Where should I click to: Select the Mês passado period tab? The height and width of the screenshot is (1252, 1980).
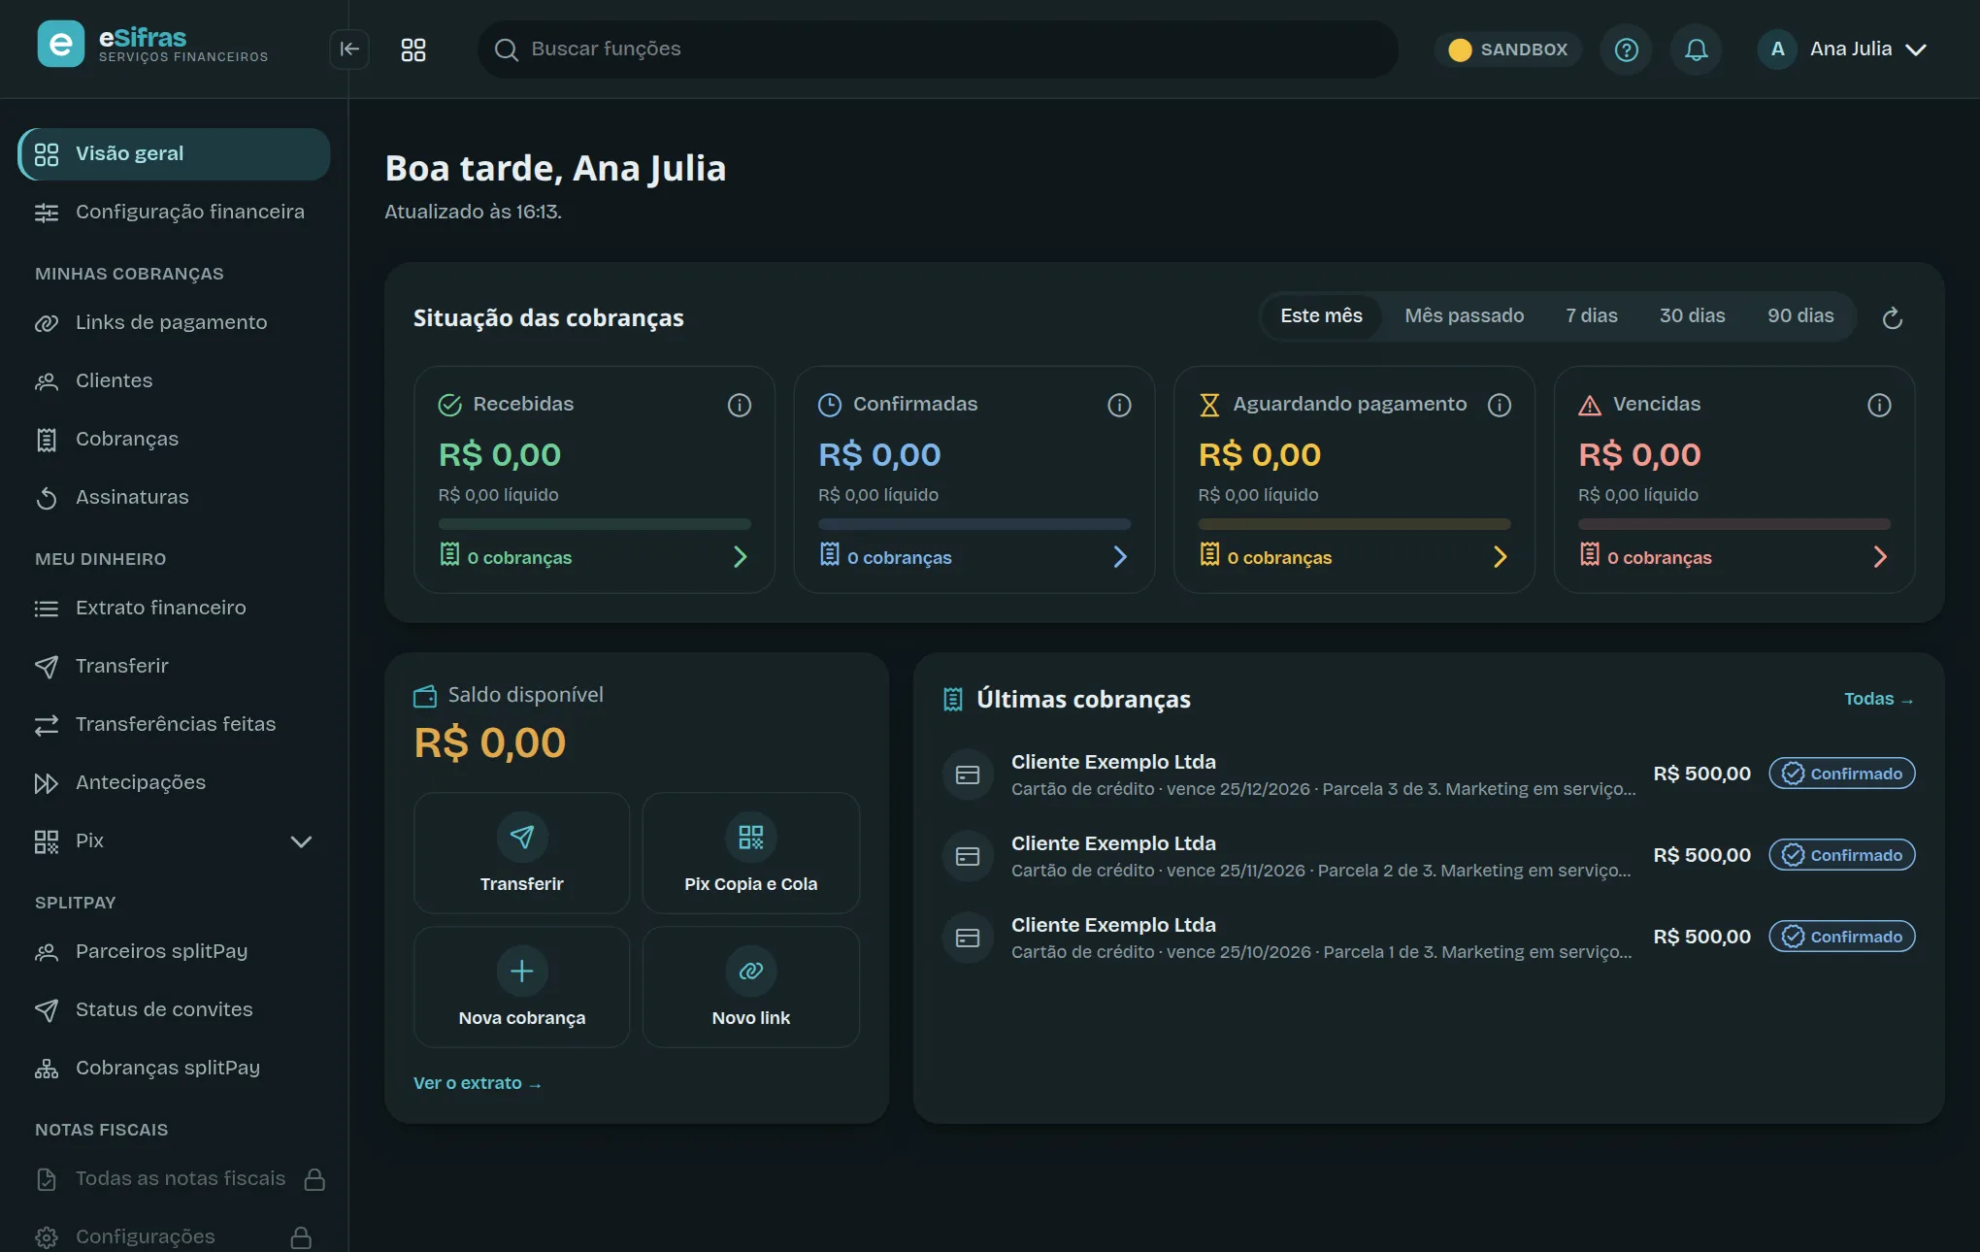coord(1464,316)
